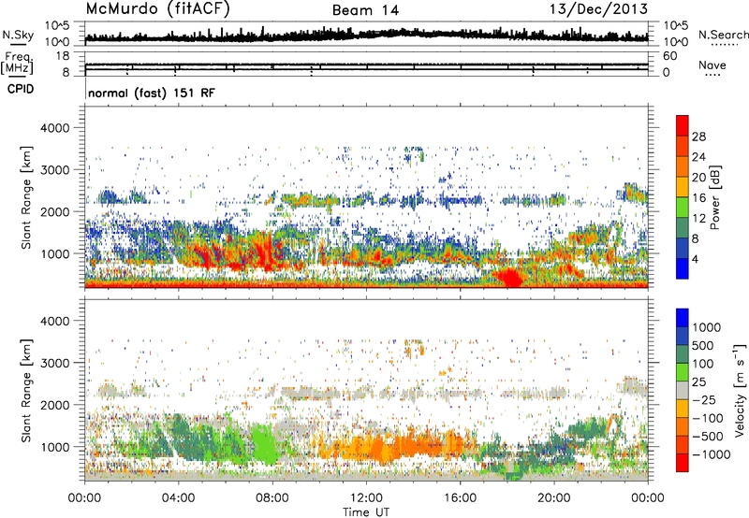Click the '60' Nave axis tick label
The height and width of the screenshot is (518, 749).
coord(669,56)
